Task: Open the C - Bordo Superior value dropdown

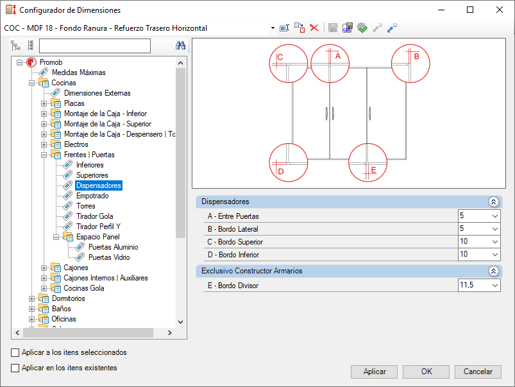Action: 495,242
